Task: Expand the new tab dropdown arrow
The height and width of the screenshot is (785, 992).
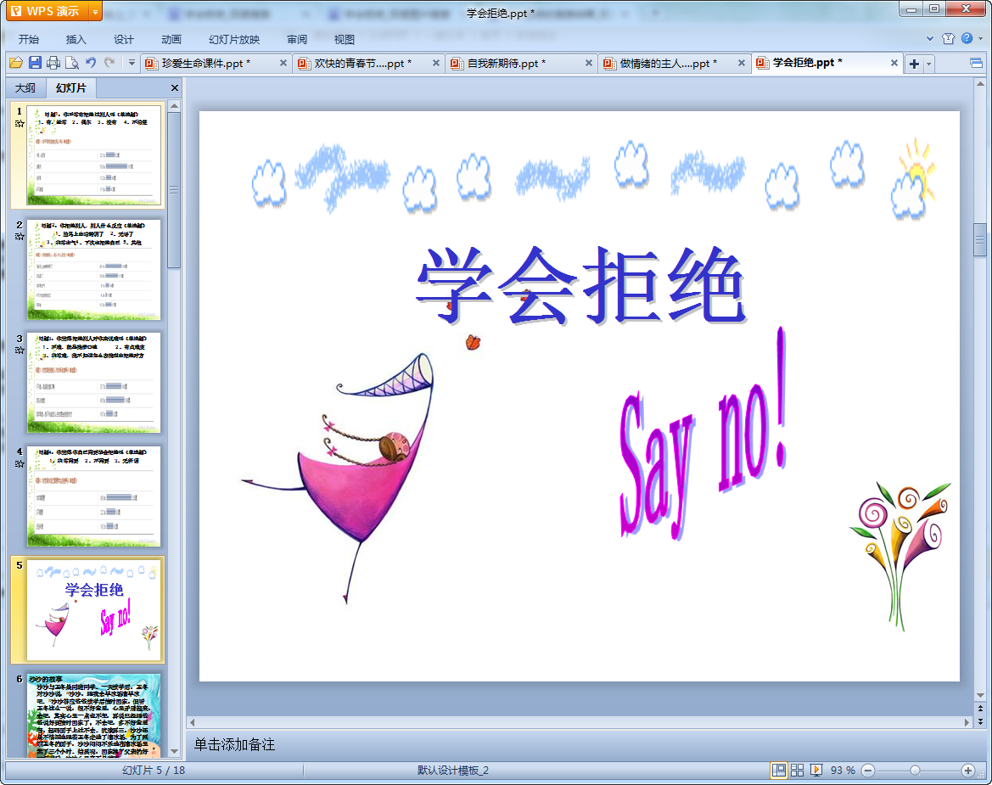Action: tap(928, 64)
